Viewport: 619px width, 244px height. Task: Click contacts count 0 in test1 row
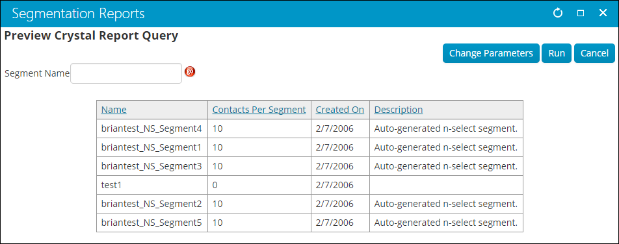coord(215,185)
